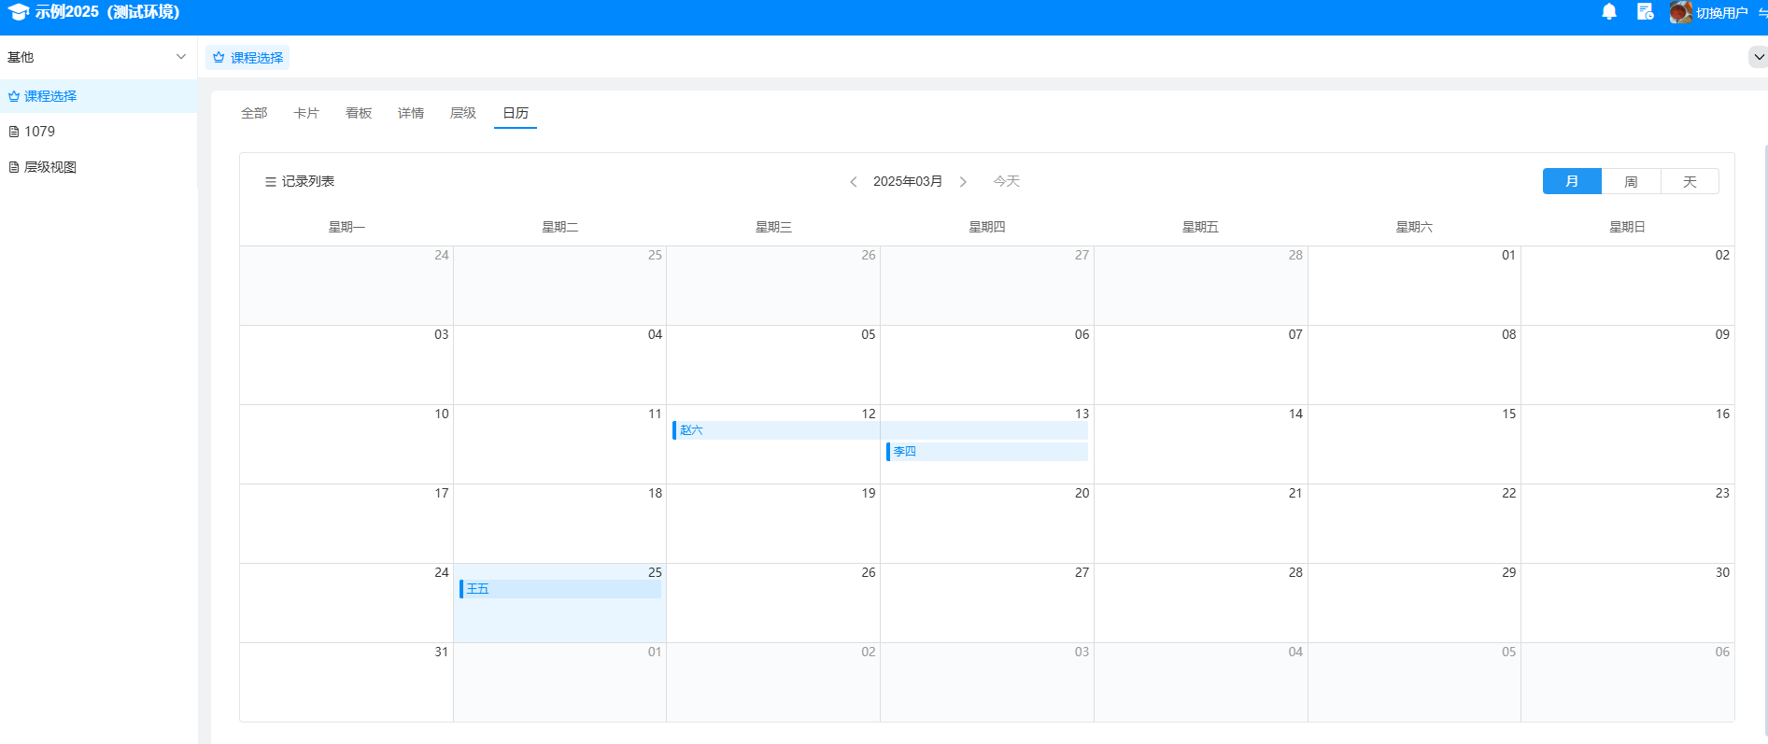Click the 今天 button

coord(1006,181)
